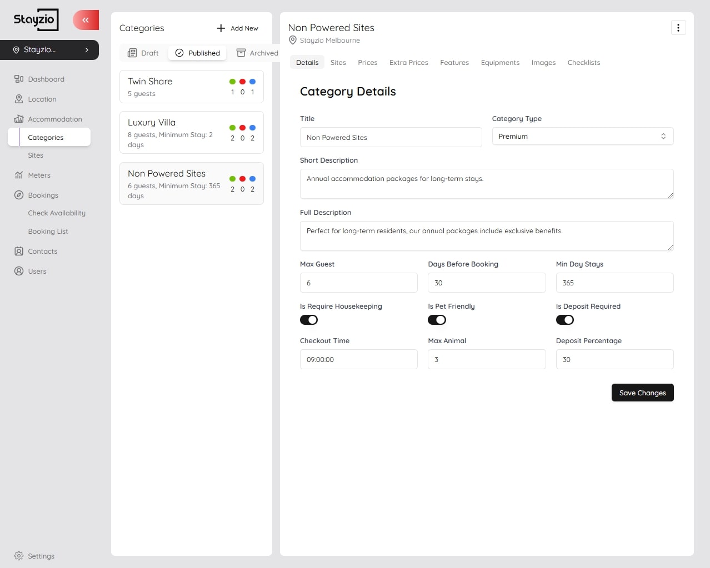Click the Contacts icon in sidebar
710x568 pixels.
[x=19, y=251]
